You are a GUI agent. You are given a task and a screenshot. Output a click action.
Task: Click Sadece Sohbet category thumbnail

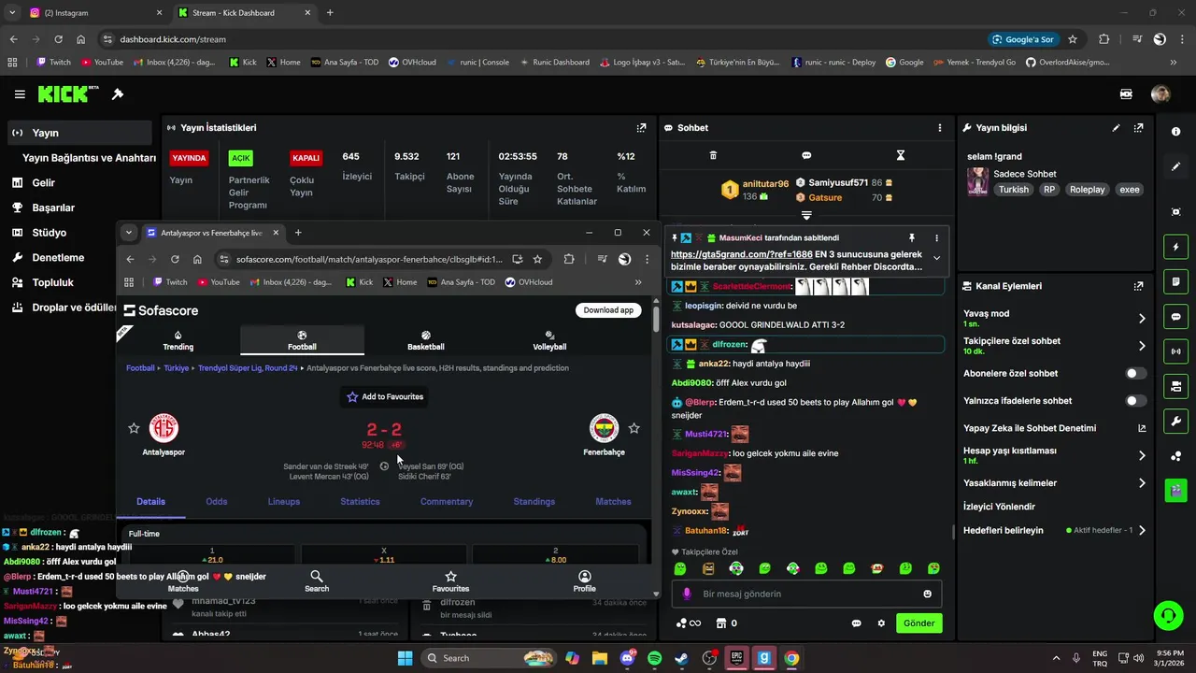978,181
